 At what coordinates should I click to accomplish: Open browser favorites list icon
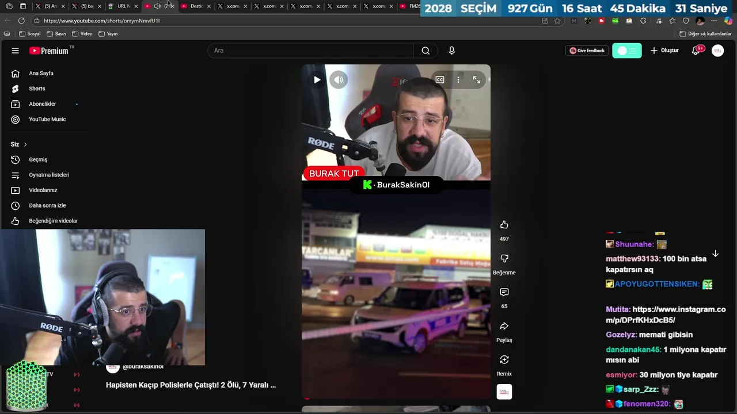[672, 21]
